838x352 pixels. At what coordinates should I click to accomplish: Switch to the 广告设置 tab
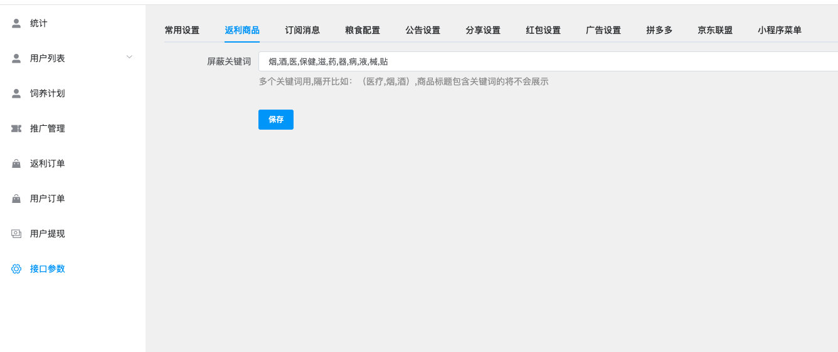tap(603, 30)
